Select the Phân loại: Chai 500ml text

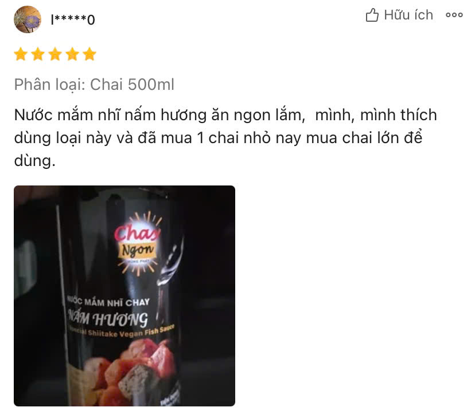click(94, 85)
